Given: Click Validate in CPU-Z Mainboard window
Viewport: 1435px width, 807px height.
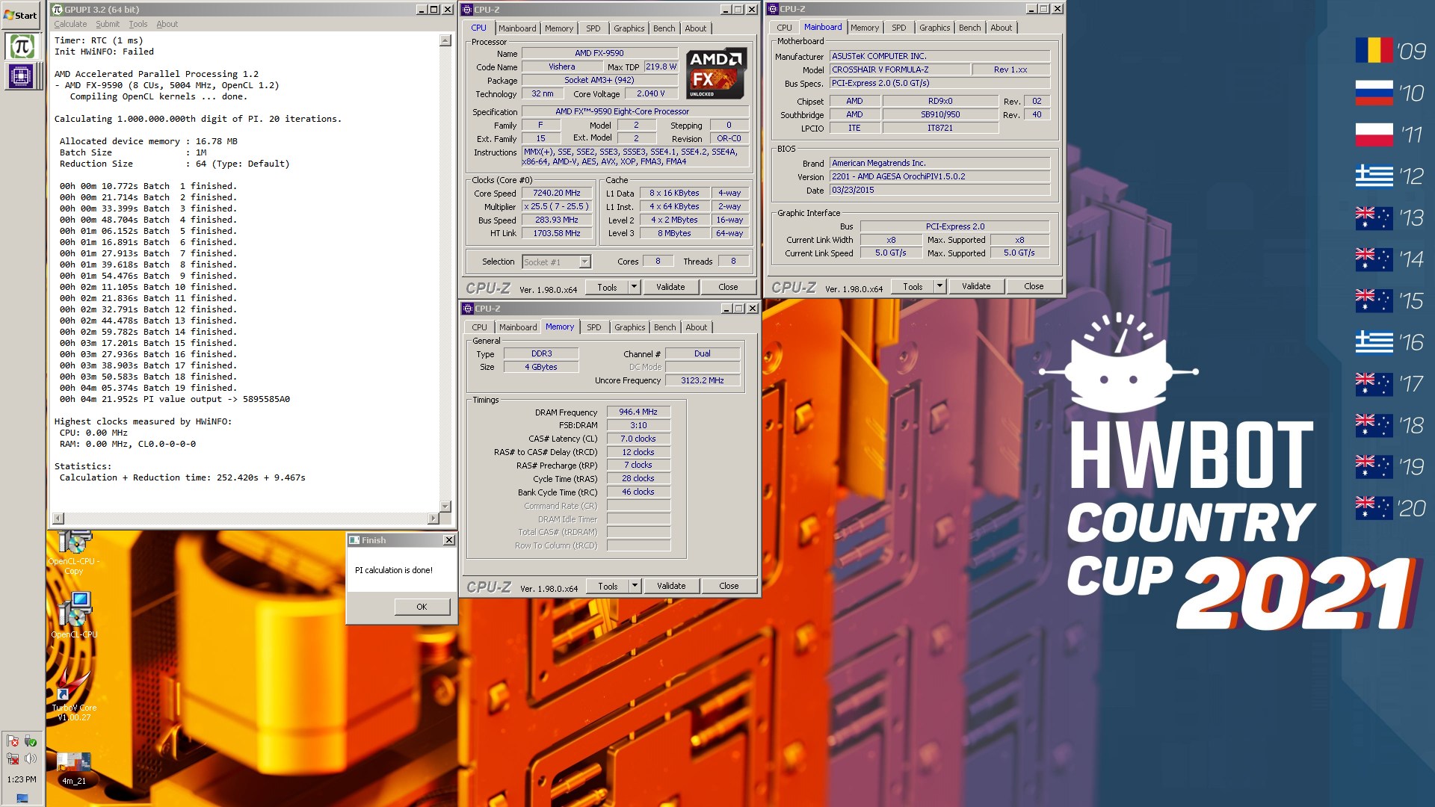Looking at the screenshot, I should [976, 286].
